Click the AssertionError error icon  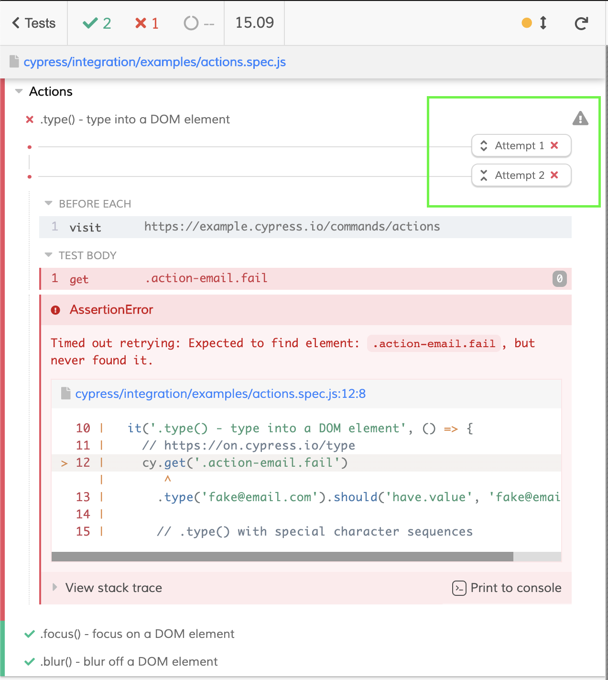click(55, 310)
